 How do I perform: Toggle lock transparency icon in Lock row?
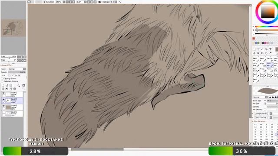click(10, 75)
